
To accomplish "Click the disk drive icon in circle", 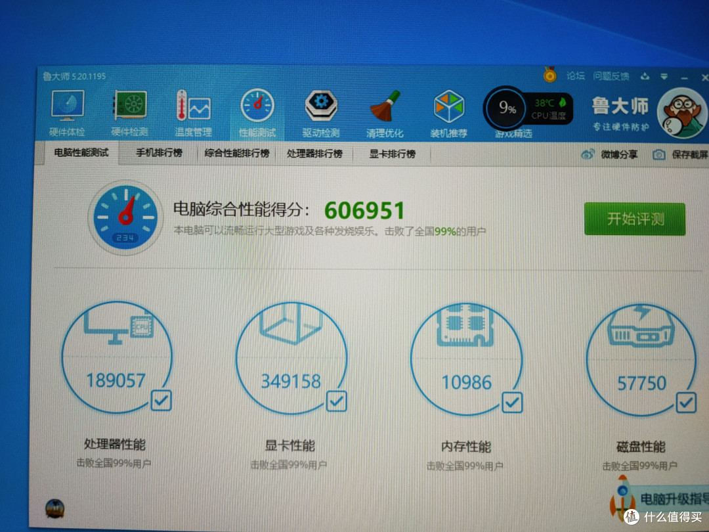I will (x=641, y=326).
